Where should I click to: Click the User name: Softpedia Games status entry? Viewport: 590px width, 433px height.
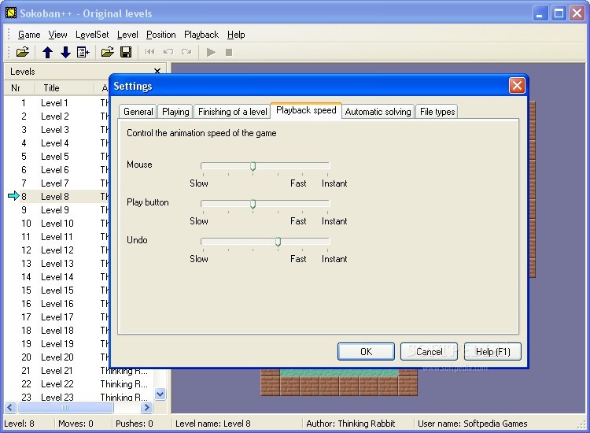473,424
